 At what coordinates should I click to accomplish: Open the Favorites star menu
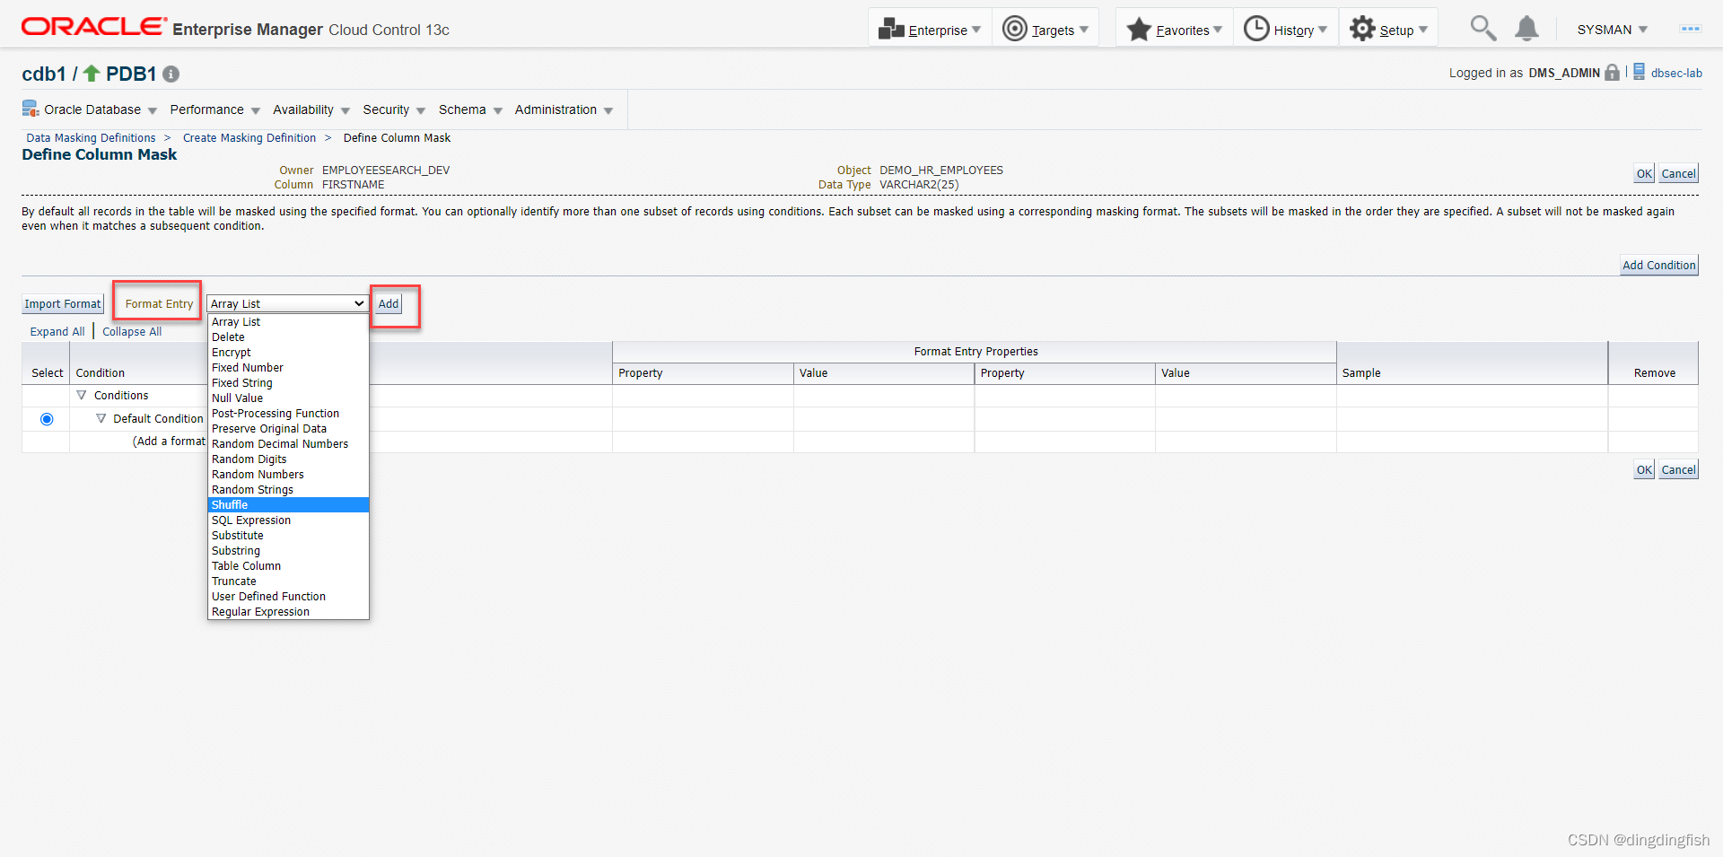tap(1139, 29)
